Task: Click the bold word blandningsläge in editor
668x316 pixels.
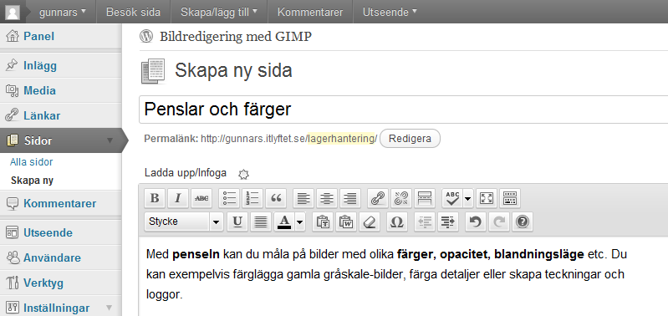Action: point(539,255)
